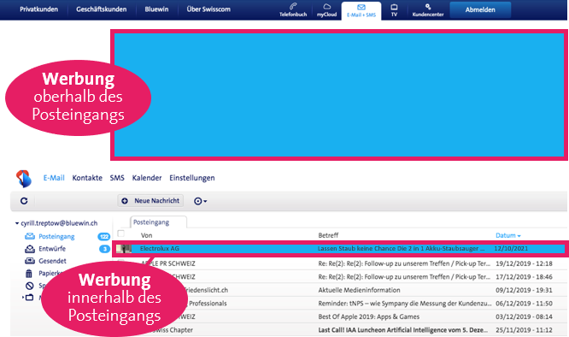This screenshot has height=337, width=569.
Task: Toggle Datum sort order arrow
Action: tap(519, 236)
